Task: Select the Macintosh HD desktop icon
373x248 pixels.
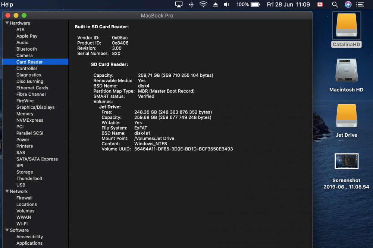Action: click(347, 70)
